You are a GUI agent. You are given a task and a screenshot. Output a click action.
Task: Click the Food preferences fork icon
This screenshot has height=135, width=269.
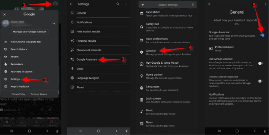point(142,40)
